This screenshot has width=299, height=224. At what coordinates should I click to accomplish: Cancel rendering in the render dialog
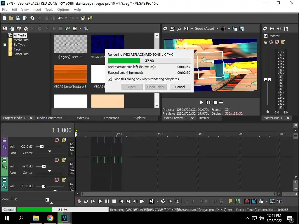click(180, 87)
